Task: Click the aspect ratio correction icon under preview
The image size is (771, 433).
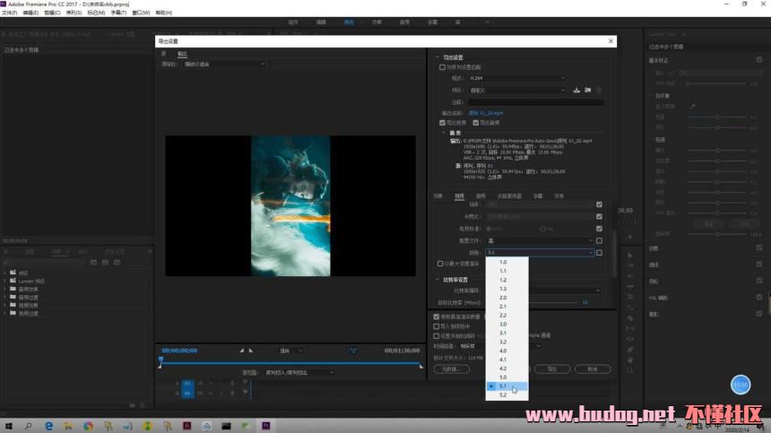Action: click(353, 351)
